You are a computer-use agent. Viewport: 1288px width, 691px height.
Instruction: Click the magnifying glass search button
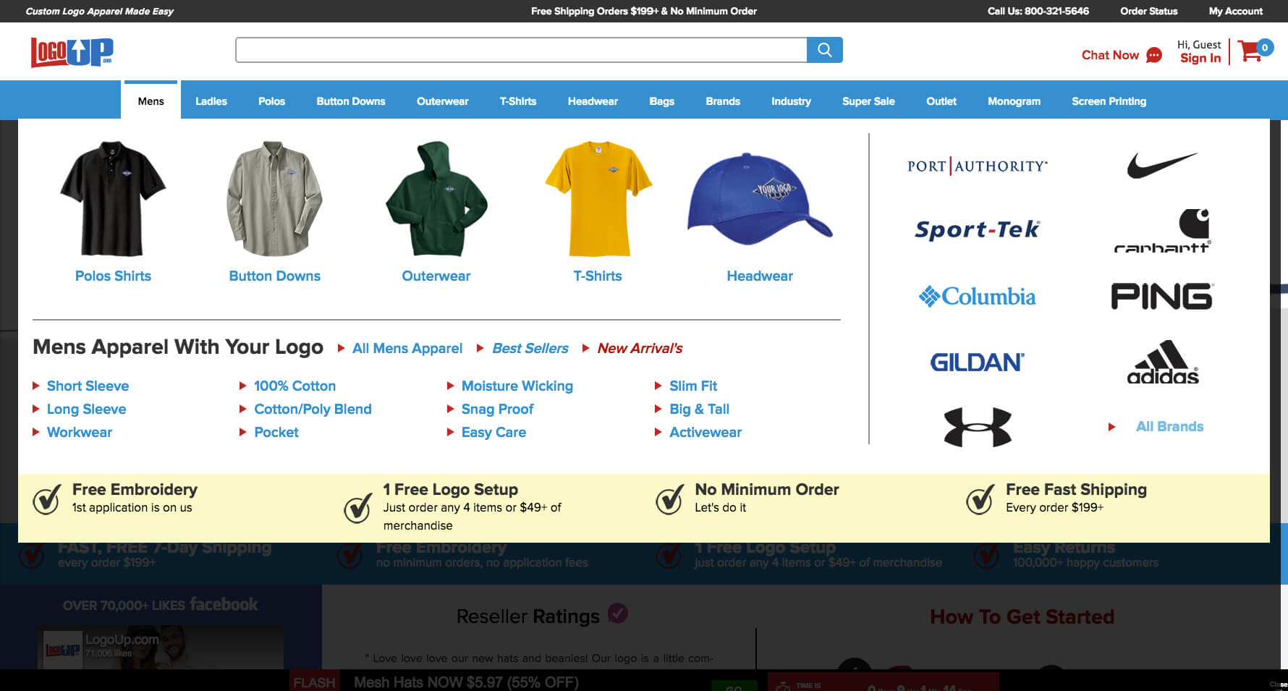[x=824, y=50]
